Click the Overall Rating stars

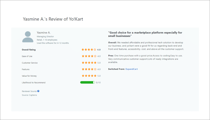pos(89,49)
